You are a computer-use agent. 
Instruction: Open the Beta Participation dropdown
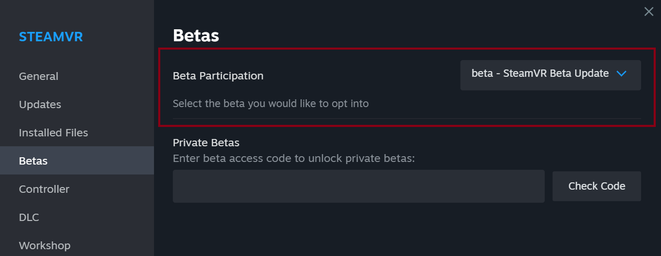tap(550, 75)
